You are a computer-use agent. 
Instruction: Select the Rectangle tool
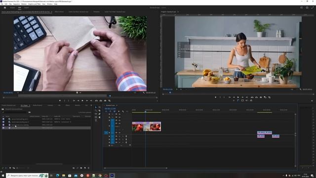coord(96,117)
